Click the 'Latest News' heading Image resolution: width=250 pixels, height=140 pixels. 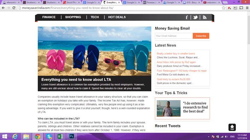165,45
